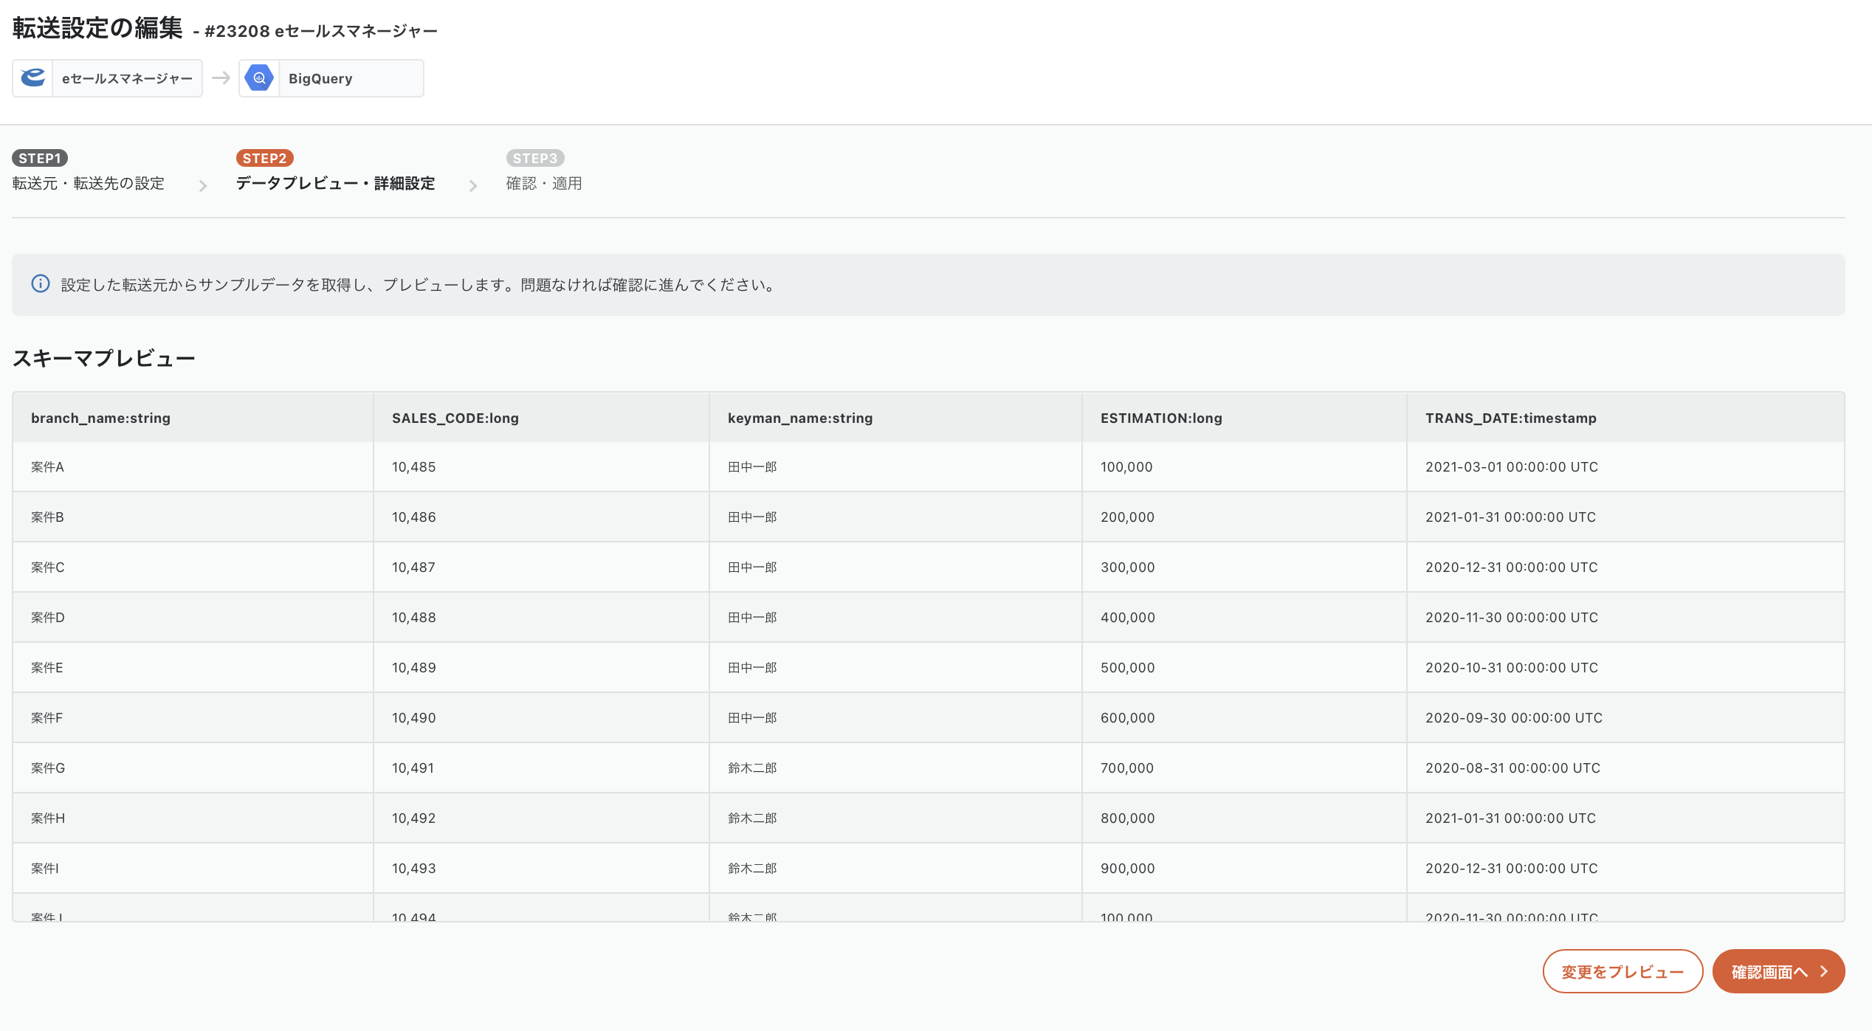Click the info circle icon in the notice banner

[41, 284]
